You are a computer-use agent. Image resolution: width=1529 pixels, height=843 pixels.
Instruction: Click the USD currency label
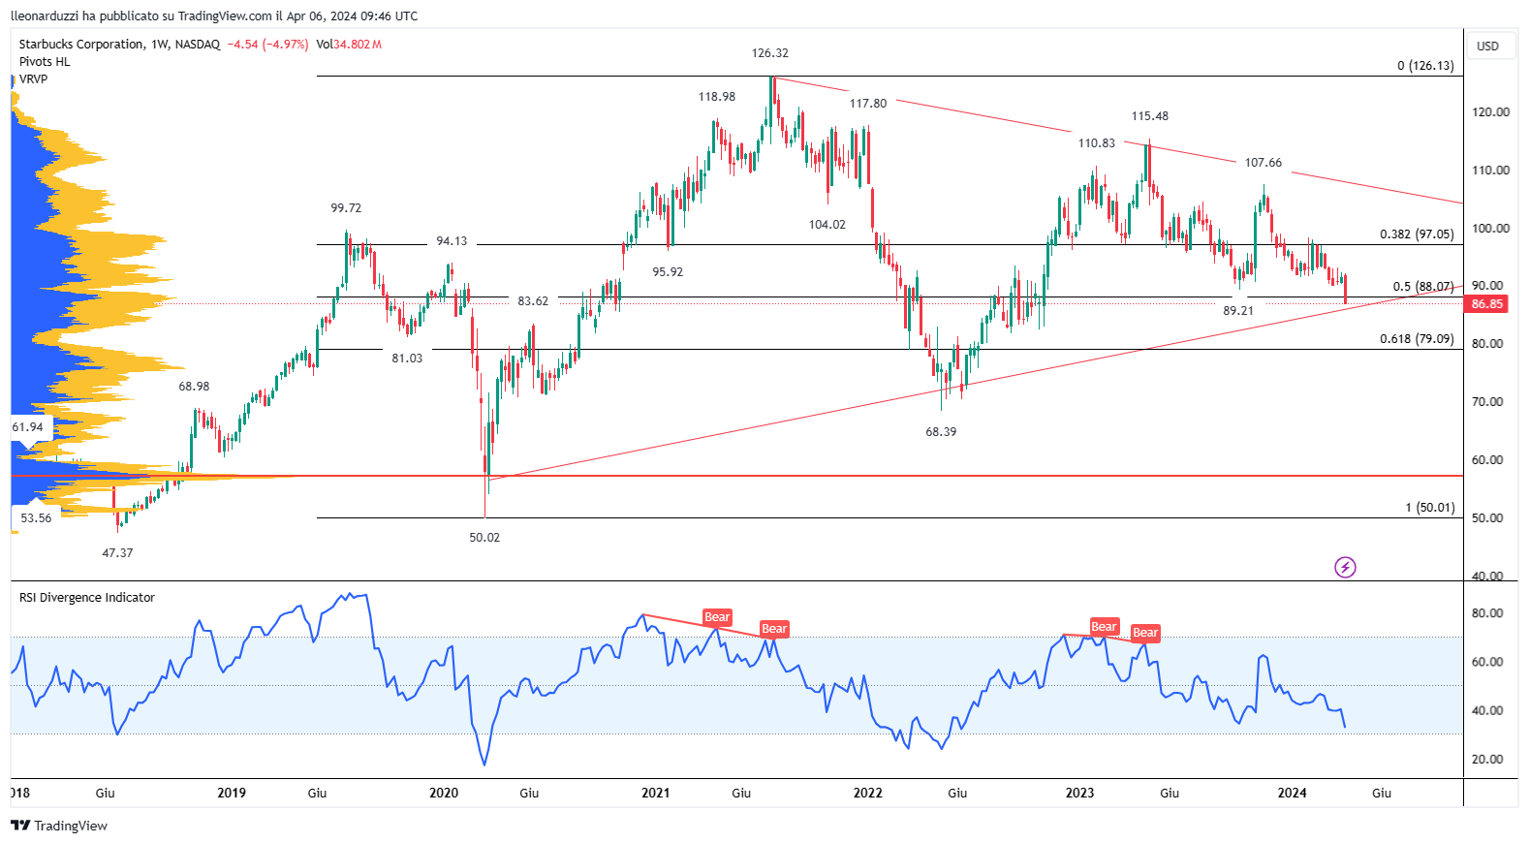click(1487, 46)
